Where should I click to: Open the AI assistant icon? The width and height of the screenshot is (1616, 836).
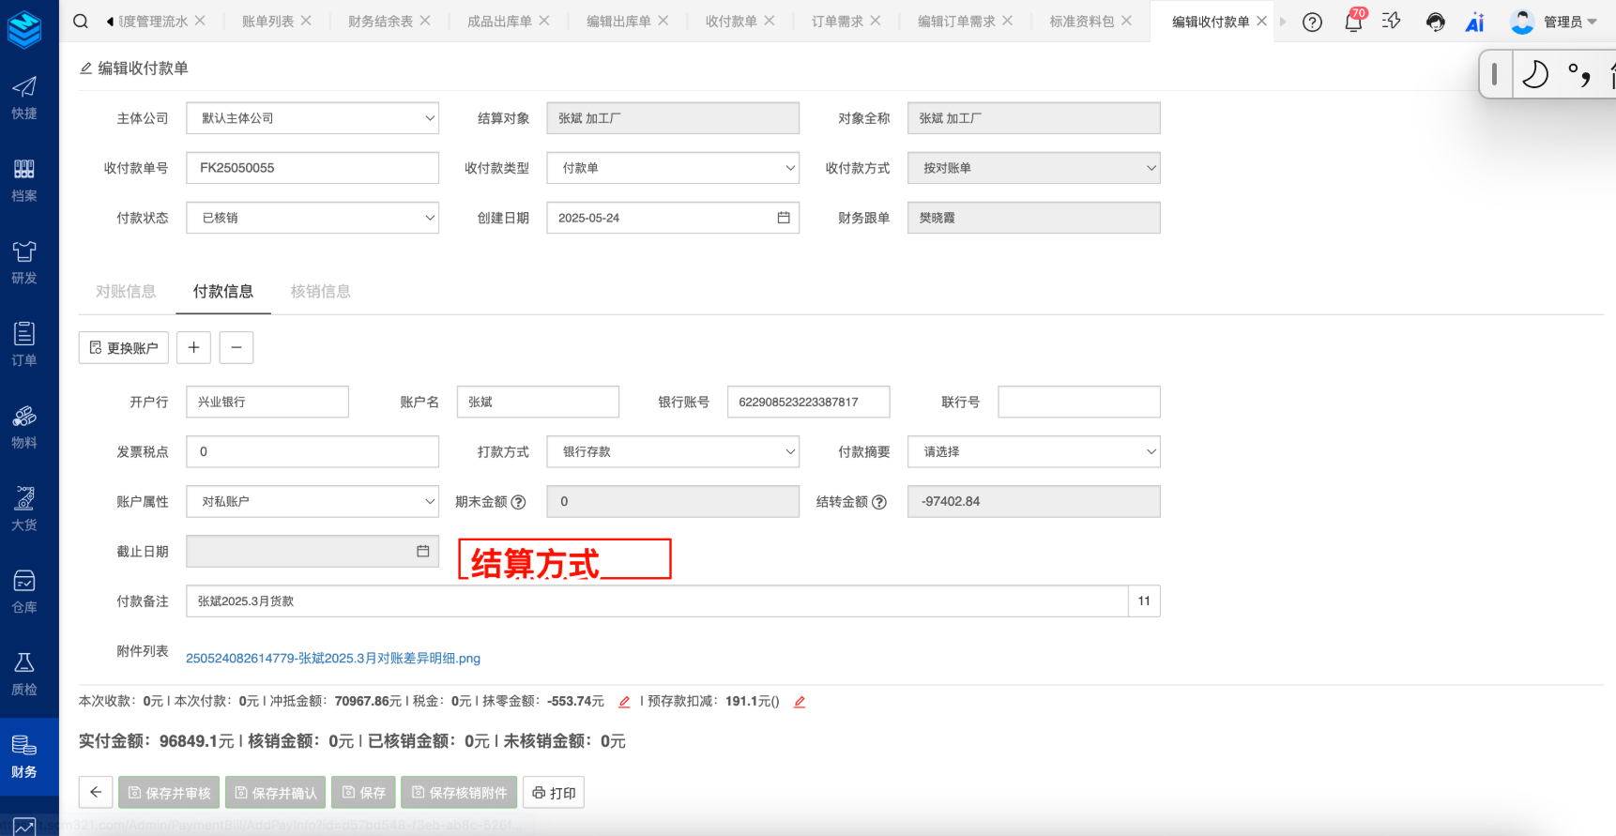click(1474, 22)
